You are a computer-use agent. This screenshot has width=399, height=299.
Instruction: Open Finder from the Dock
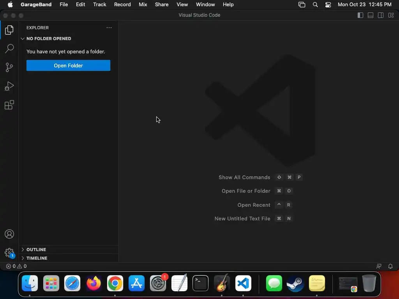click(x=30, y=283)
